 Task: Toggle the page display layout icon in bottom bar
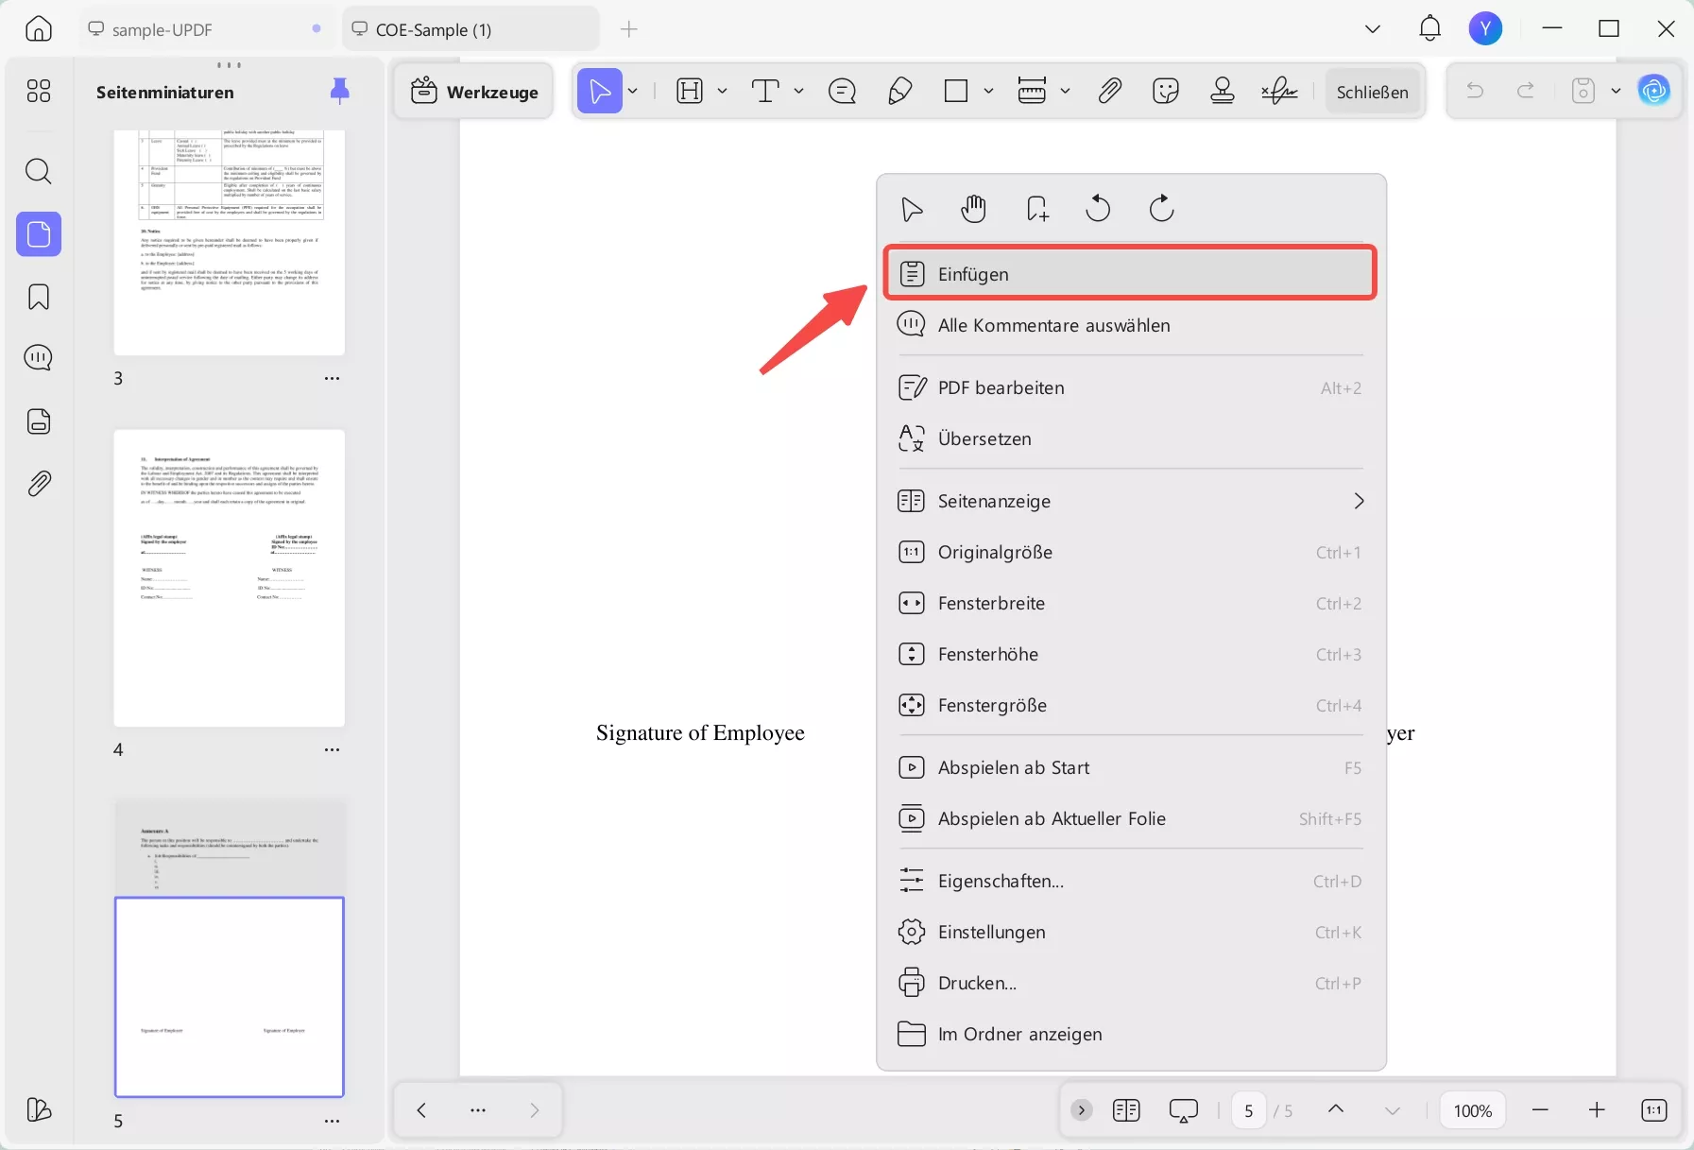(1126, 1110)
